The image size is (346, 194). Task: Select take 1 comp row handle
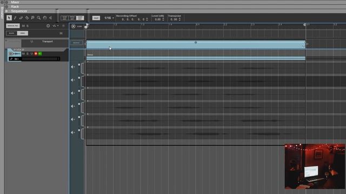click(83, 68)
